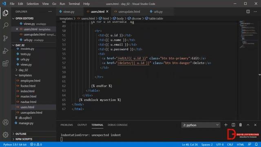The image size is (261, 147).
Task: Open the Help menu
Action: pyautogui.click(x=86, y=4)
